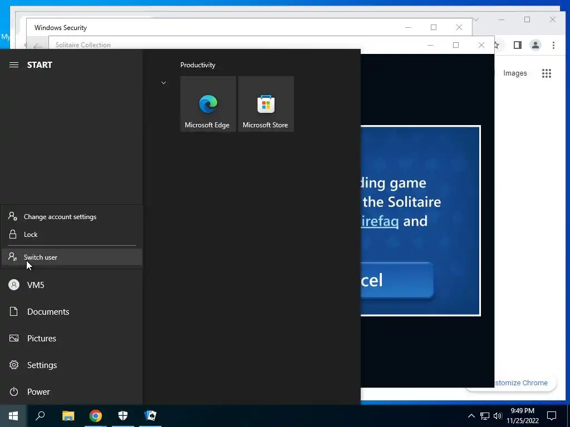Open Chrome tab search dropdown arrow
Screen dimensions: 570x427
pos(476,19)
